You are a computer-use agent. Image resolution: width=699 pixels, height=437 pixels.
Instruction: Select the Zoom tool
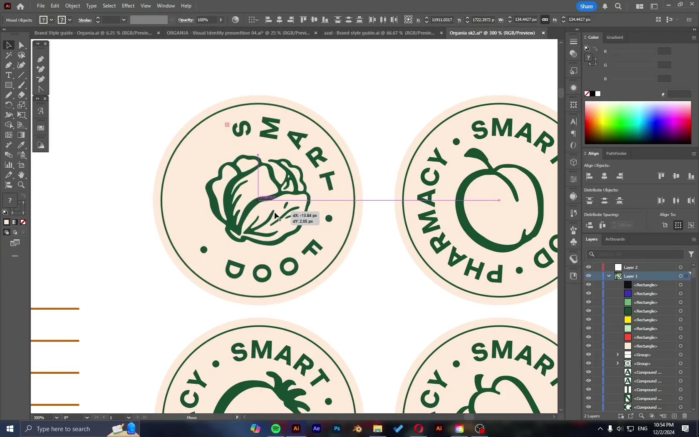(x=22, y=185)
